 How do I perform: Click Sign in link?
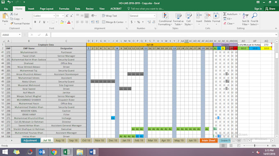(x=258, y=9)
